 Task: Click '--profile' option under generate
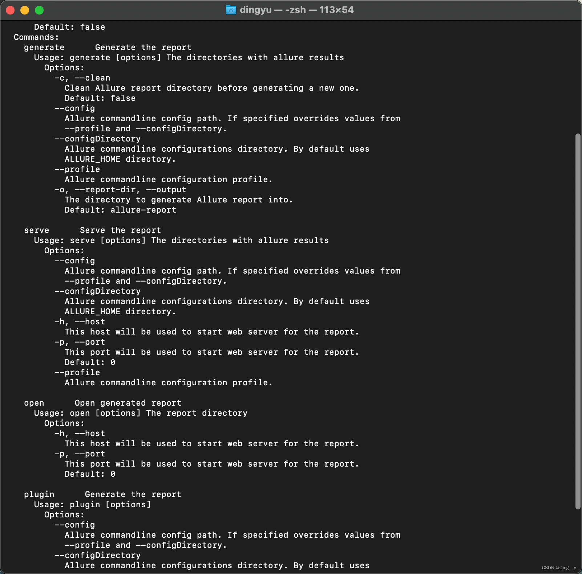[77, 169]
